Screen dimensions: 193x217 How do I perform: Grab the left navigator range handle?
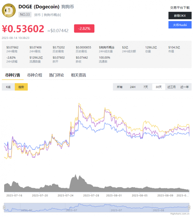pyautogui.click(x=4, y=207)
